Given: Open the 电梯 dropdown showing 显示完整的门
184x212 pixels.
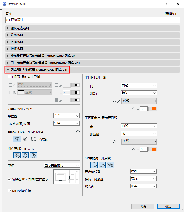Looking at the screenshot, I should (x=62, y=165).
